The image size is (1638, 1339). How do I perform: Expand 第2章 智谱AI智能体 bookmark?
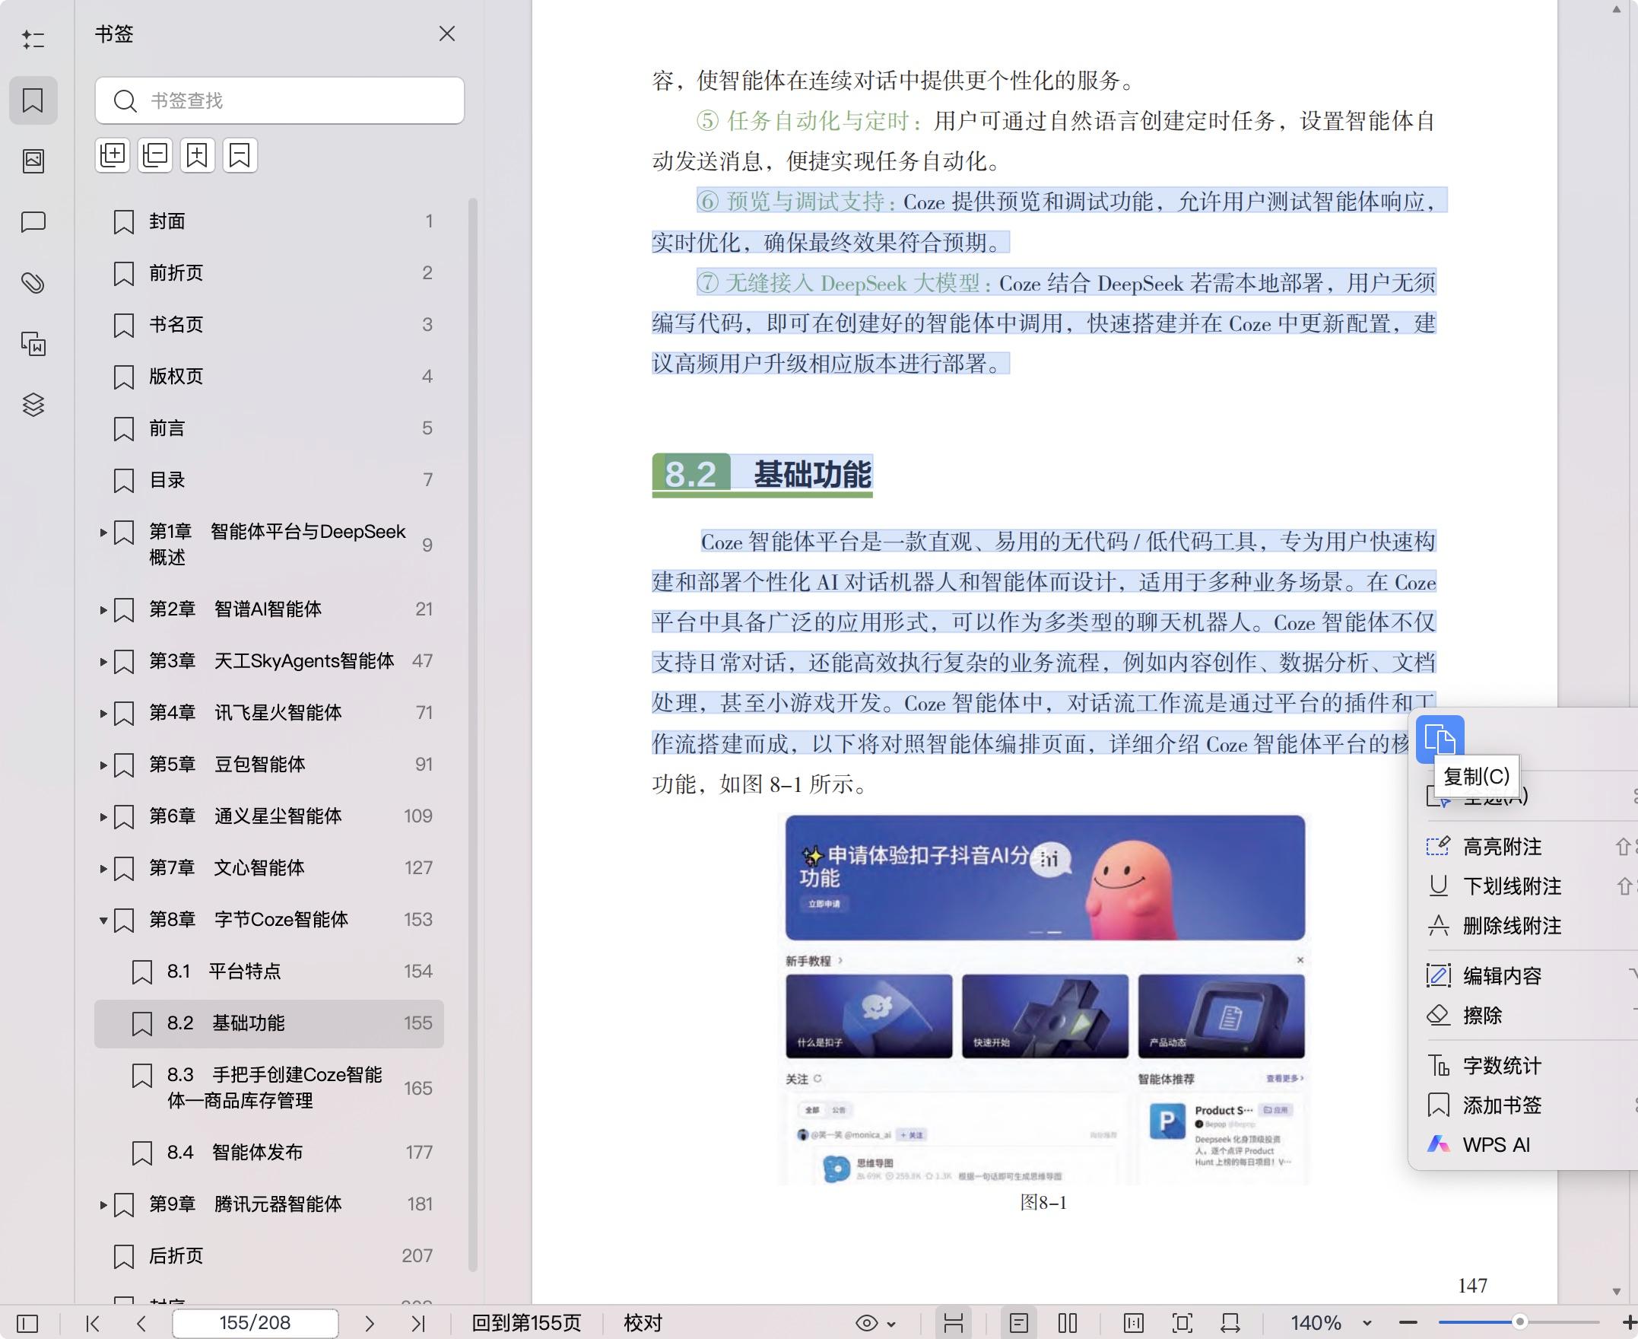click(x=103, y=610)
